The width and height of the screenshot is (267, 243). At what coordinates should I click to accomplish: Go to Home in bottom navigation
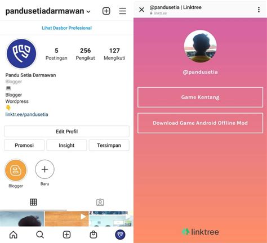pyautogui.click(x=14, y=235)
